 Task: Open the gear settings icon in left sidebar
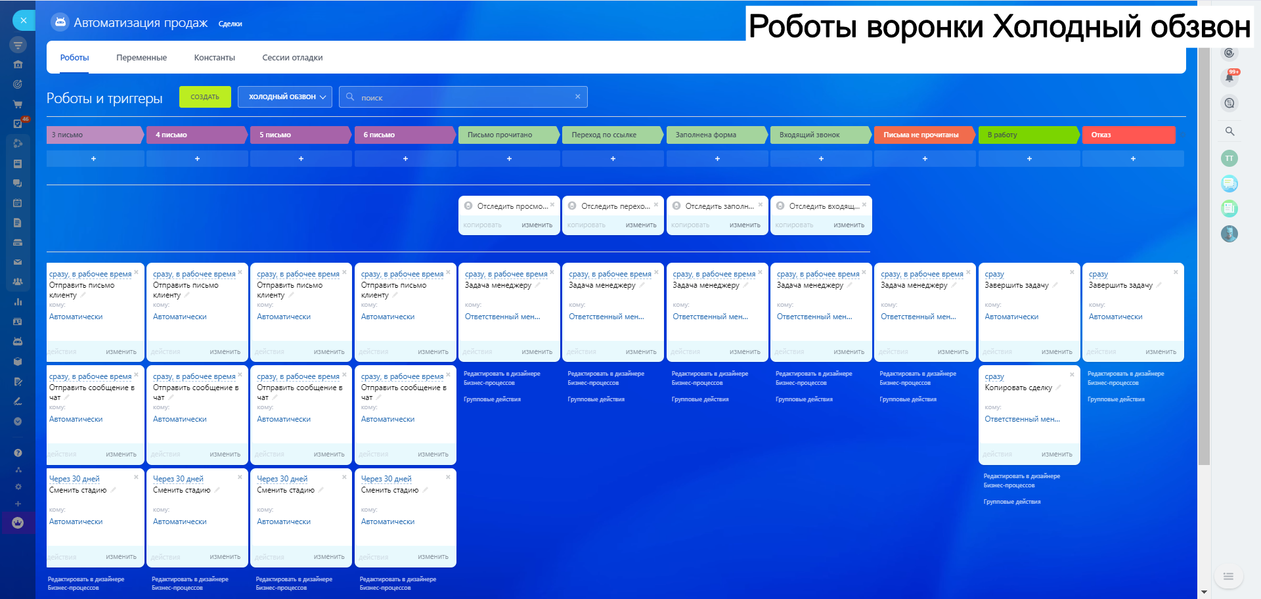[18, 487]
